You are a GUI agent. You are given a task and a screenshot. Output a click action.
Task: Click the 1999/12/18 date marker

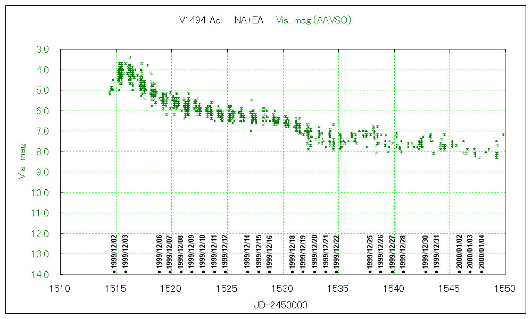tap(292, 271)
